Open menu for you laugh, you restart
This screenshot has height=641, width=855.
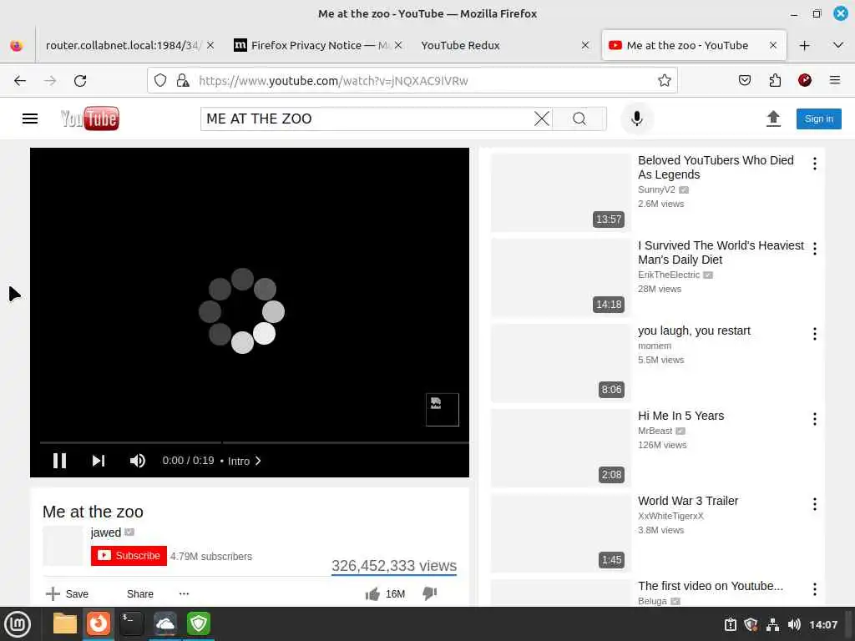coord(815,334)
